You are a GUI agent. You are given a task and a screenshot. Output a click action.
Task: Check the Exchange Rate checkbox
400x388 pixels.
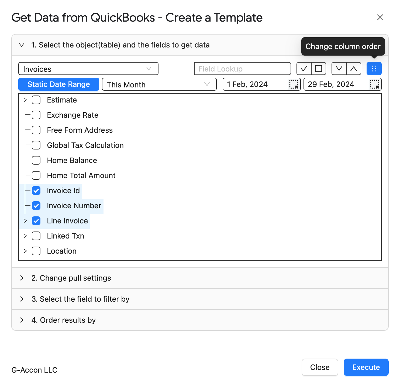(36, 115)
